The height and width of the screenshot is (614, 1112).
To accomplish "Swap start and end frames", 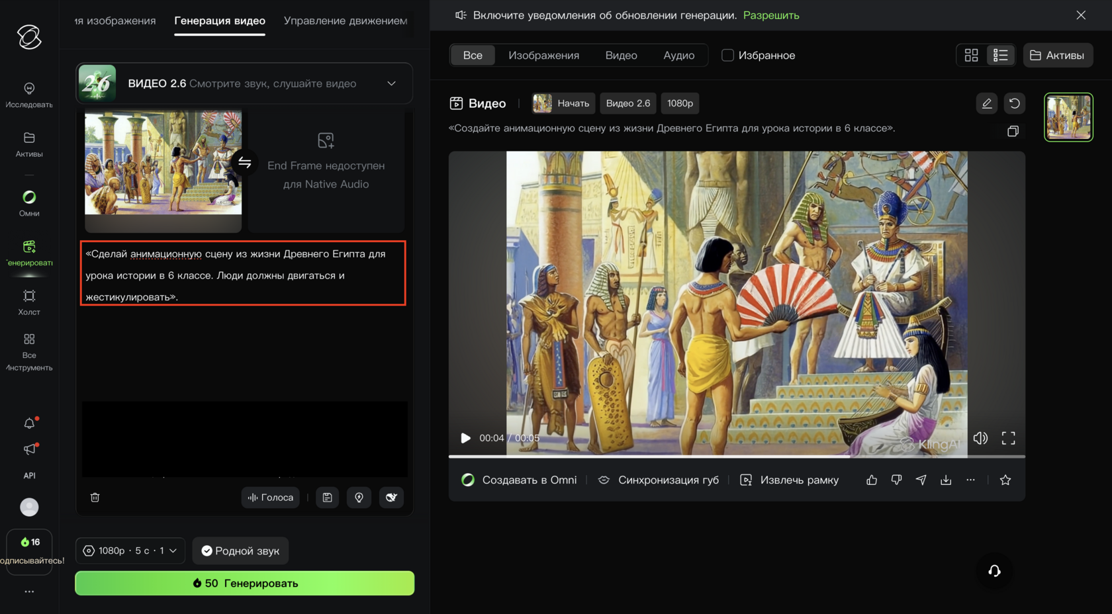I will click(x=245, y=163).
